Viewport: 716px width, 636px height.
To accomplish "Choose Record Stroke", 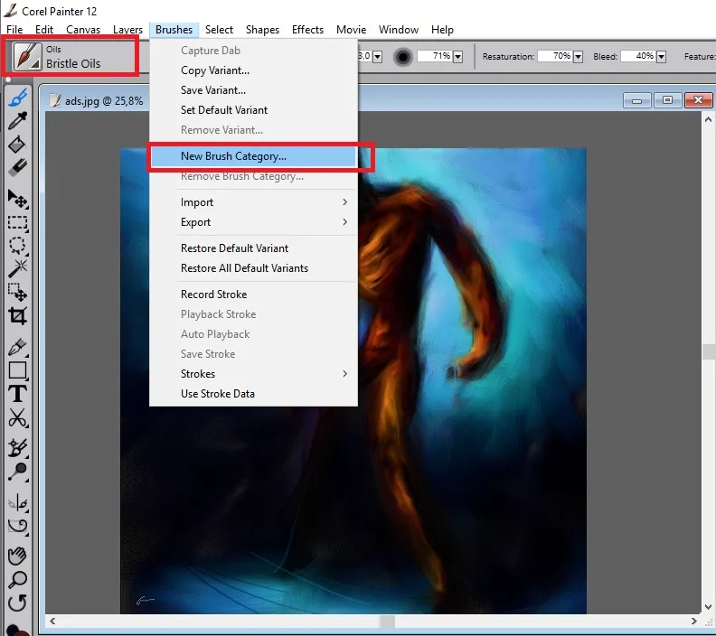I will pyautogui.click(x=253, y=295).
